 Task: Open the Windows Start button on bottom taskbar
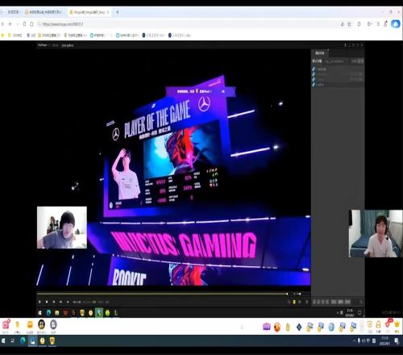(3, 341)
